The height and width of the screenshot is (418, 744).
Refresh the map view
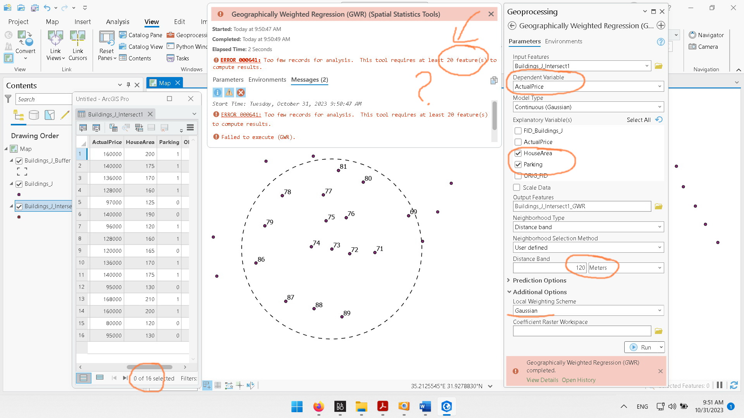pyautogui.click(x=734, y=385)
